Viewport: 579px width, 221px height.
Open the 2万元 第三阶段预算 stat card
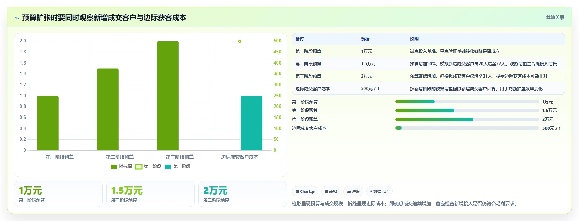242,194
